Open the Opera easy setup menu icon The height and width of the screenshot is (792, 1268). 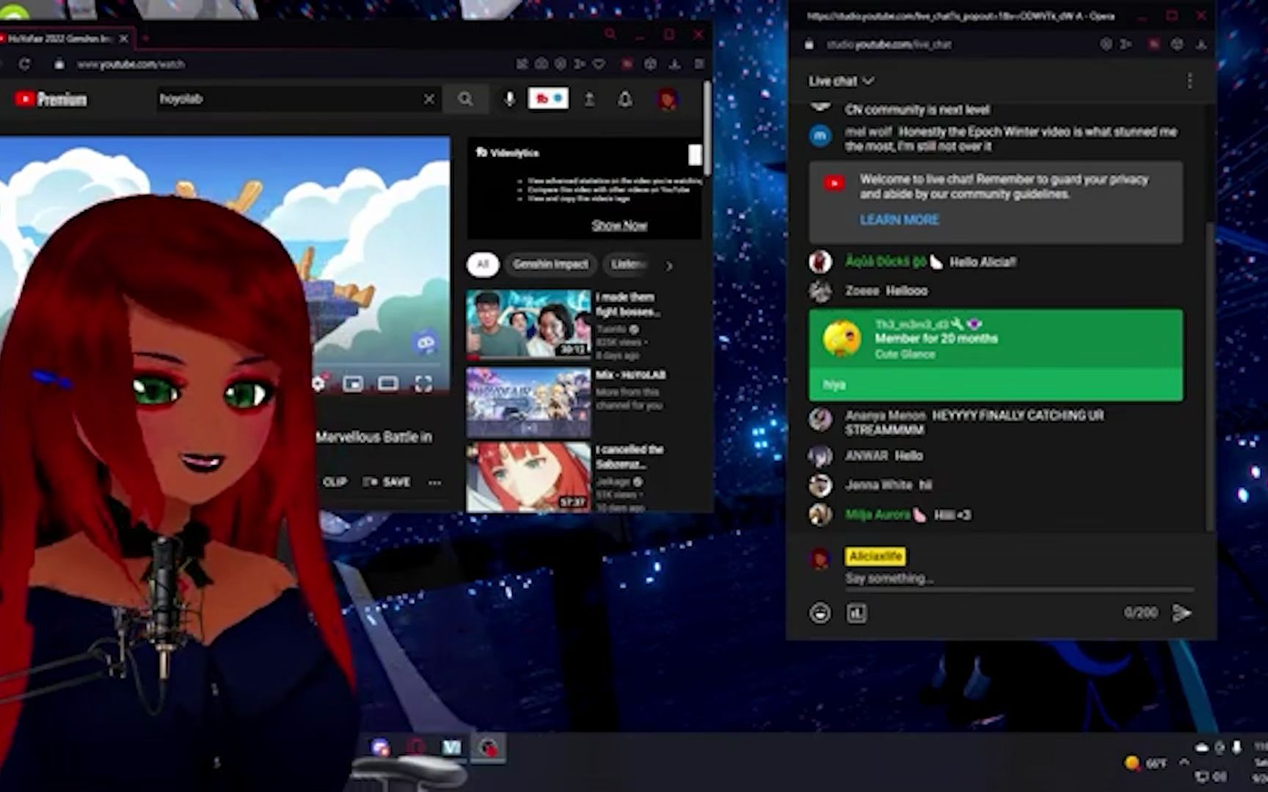point(699,65)
